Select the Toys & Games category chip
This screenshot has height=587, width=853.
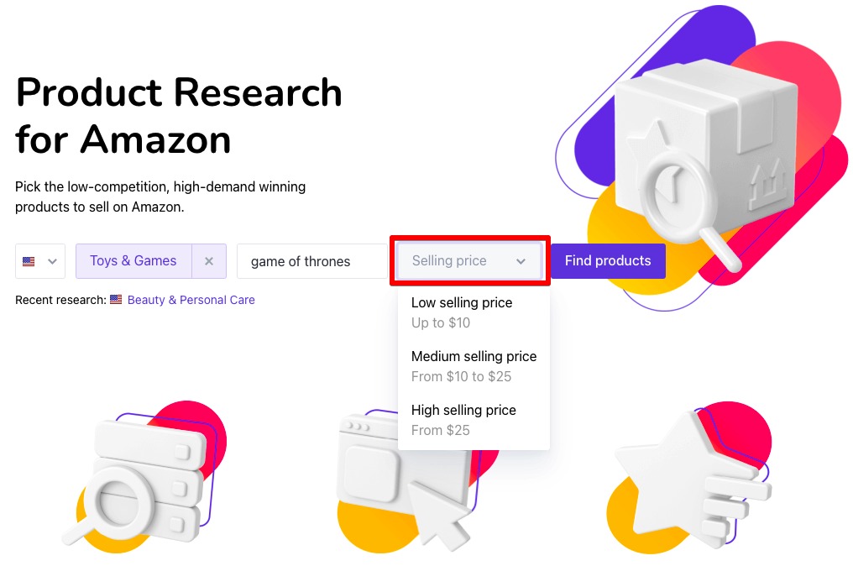(133, 261)
